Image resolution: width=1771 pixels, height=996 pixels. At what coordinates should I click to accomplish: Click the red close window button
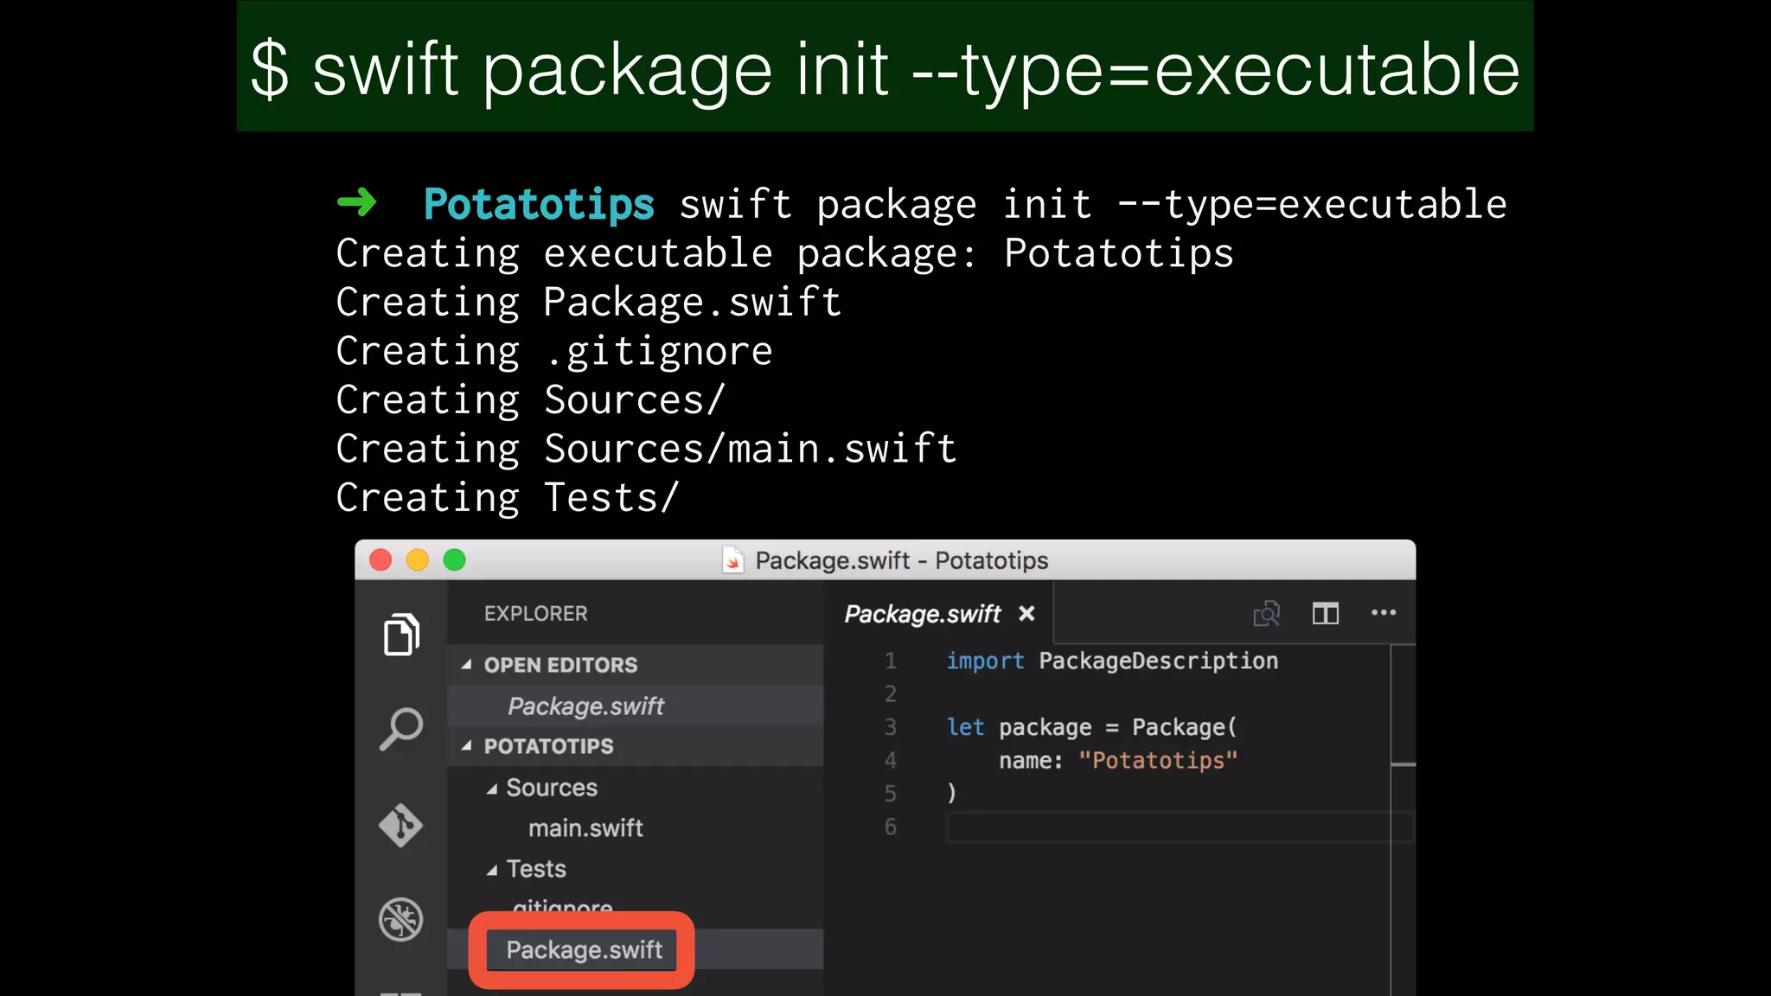(x=380, y=560)
